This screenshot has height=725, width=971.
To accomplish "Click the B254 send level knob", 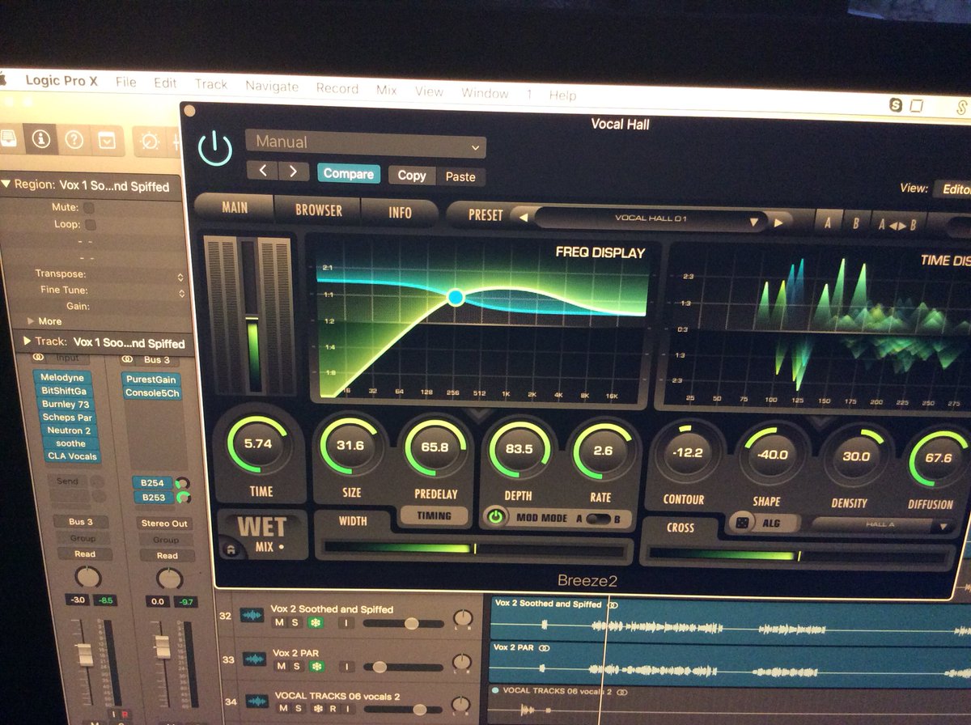I will pyautogui.click(x=183, y=483).
